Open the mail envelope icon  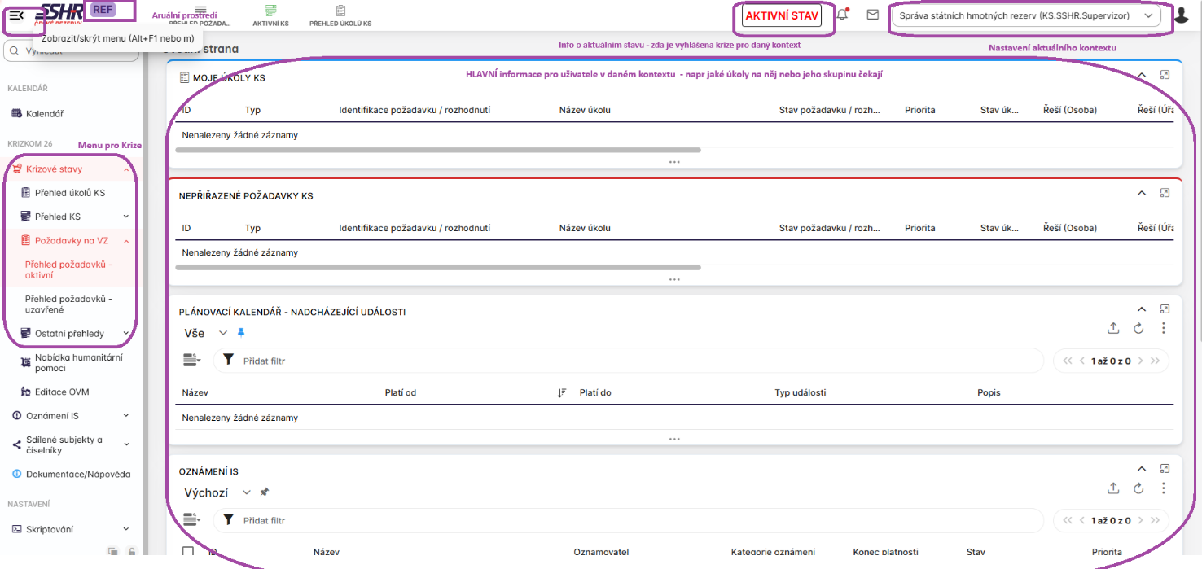tap(872, 15)
